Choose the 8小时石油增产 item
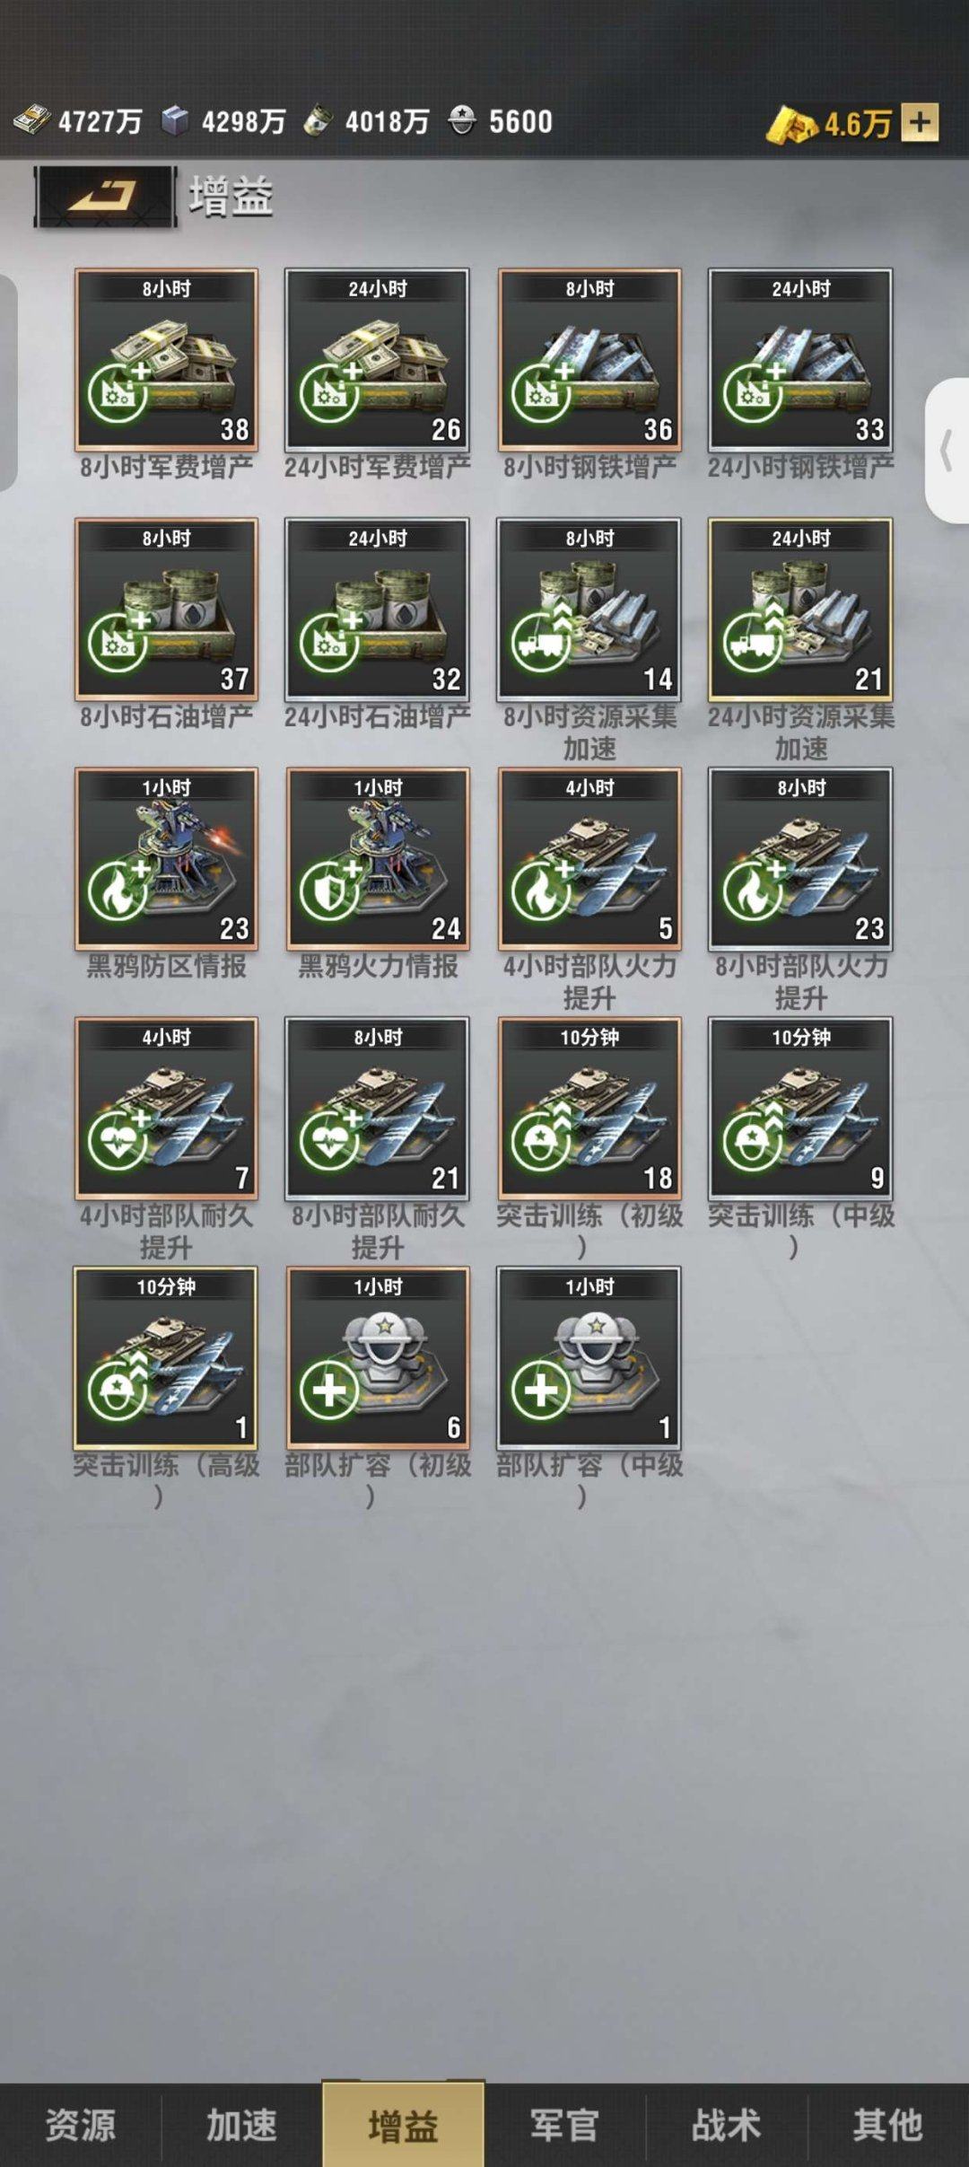Image resolution: width=969 pixels, height=2167 pixels. [x=166, y=609]
